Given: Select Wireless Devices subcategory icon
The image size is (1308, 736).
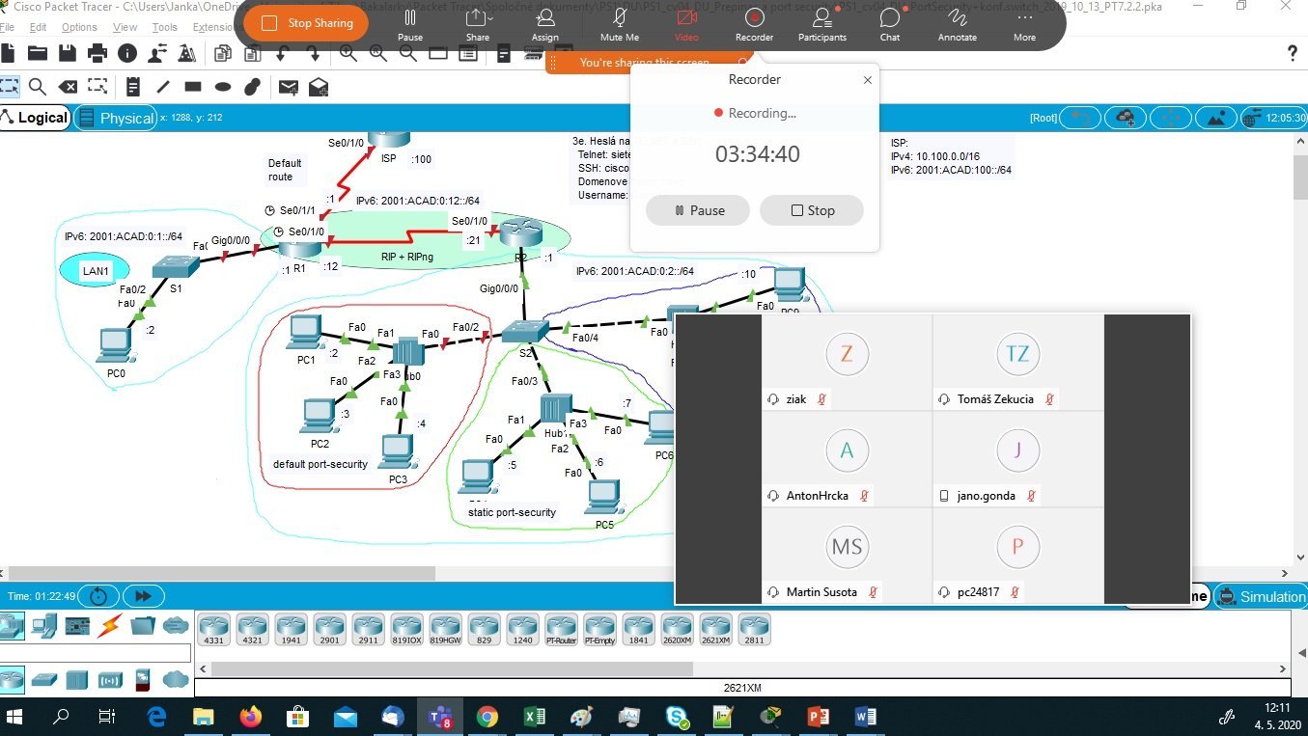Looking at the screenshot, I should pyautogui.click(x=110, y=680).
